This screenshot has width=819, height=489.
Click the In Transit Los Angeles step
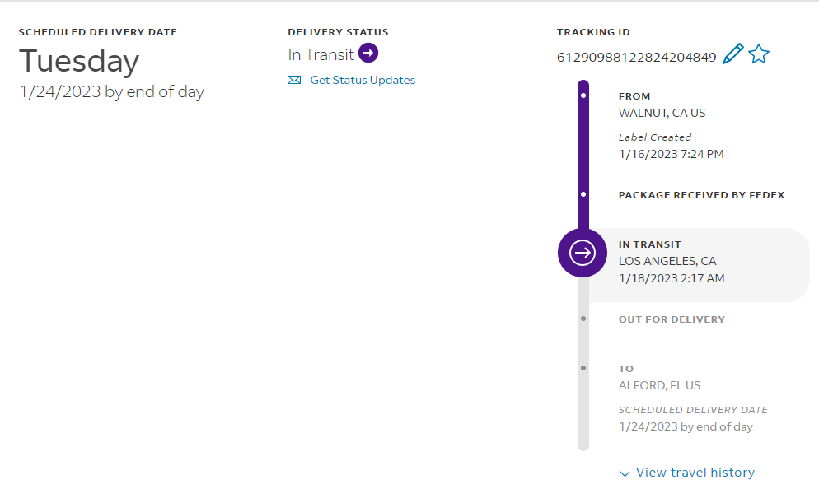pyautogui.click(x=667, y=261)
